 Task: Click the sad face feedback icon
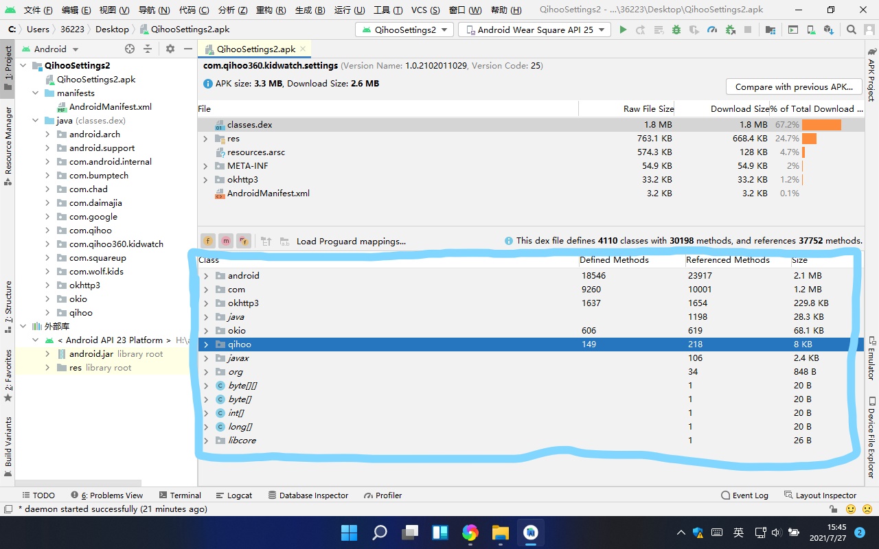(868, 509)
